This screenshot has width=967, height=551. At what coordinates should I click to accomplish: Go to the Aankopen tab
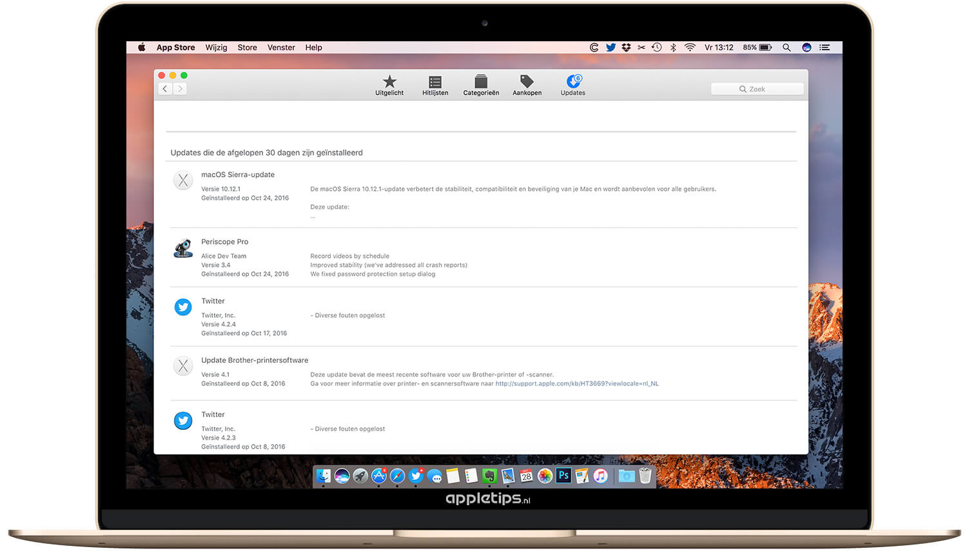pyautogui.click(x=527, y=85)
